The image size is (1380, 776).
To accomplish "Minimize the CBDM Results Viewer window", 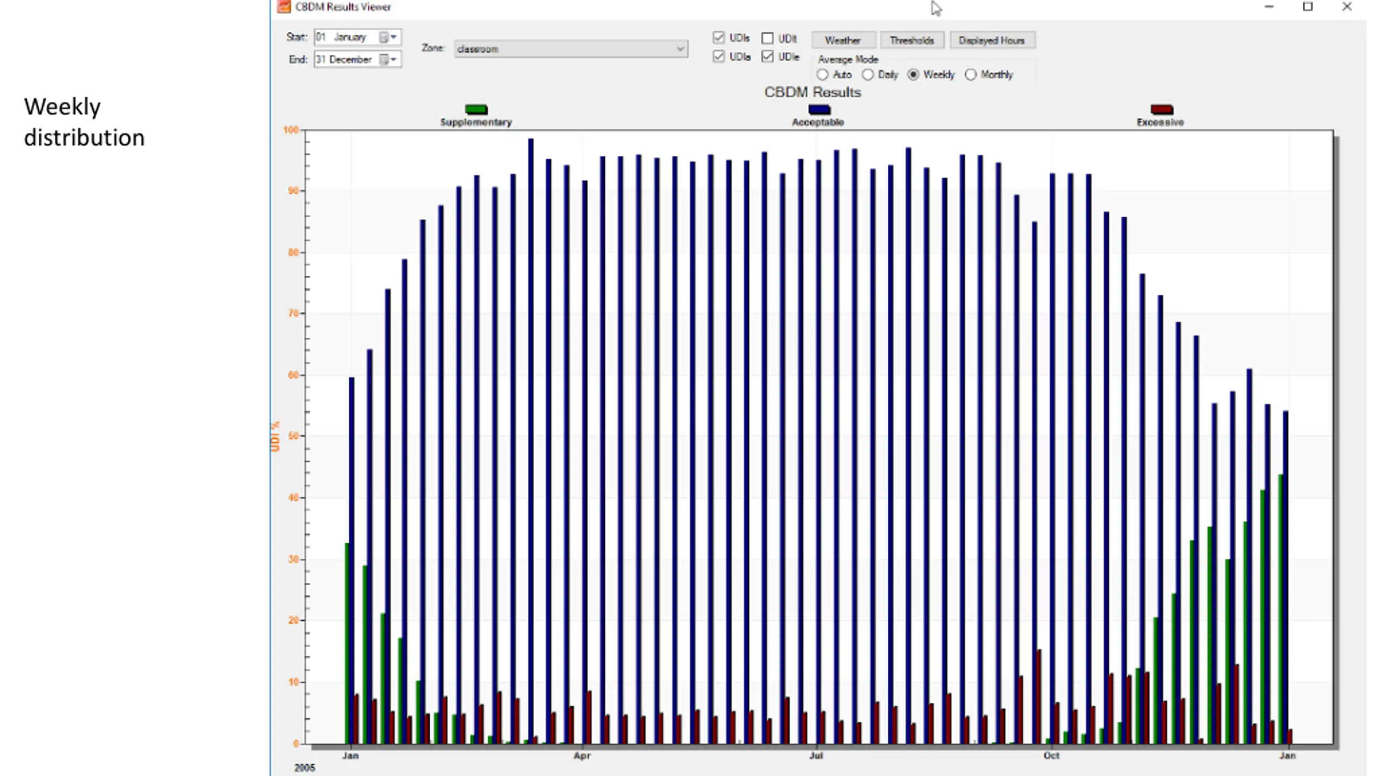I will pos(1269,7).
